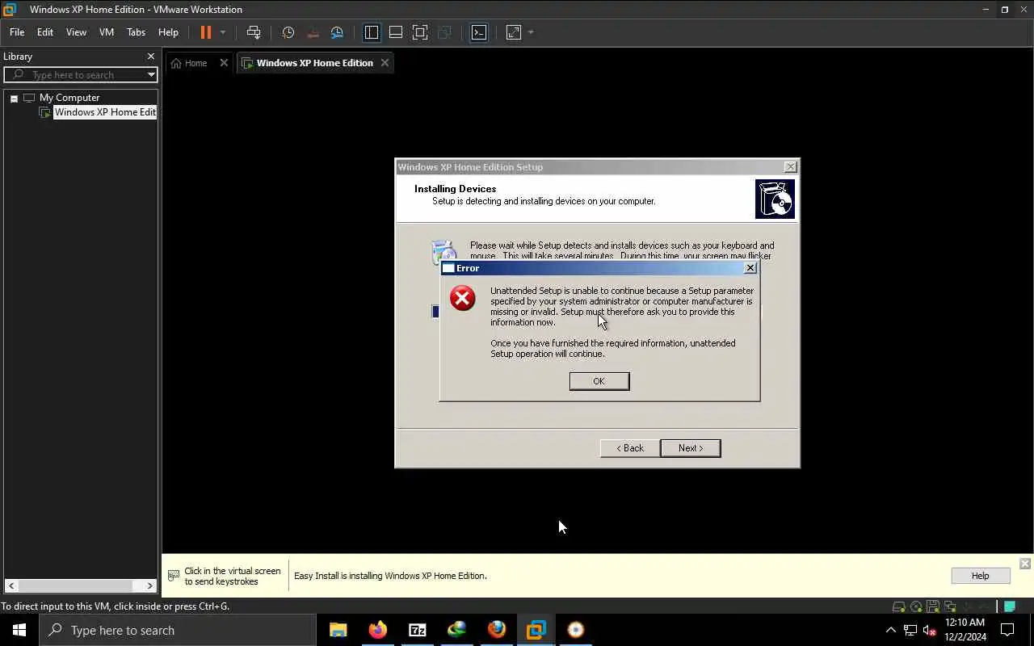Toggle the thumbnail bar toolbar icon
Image resolution: width=1034 pixels, height=646 pixels.
[x=396, y=32]
